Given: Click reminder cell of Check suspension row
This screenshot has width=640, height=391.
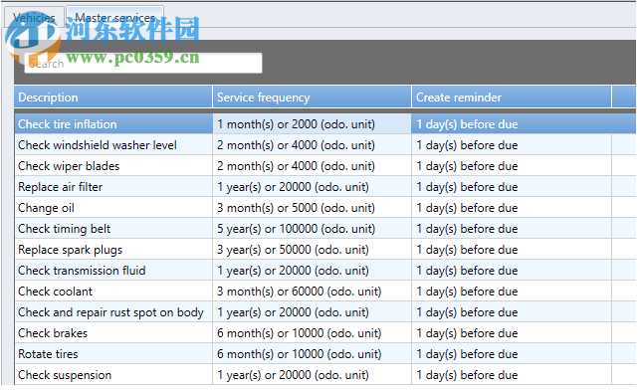Looking at the screenshot, I should tap(512, 375).
